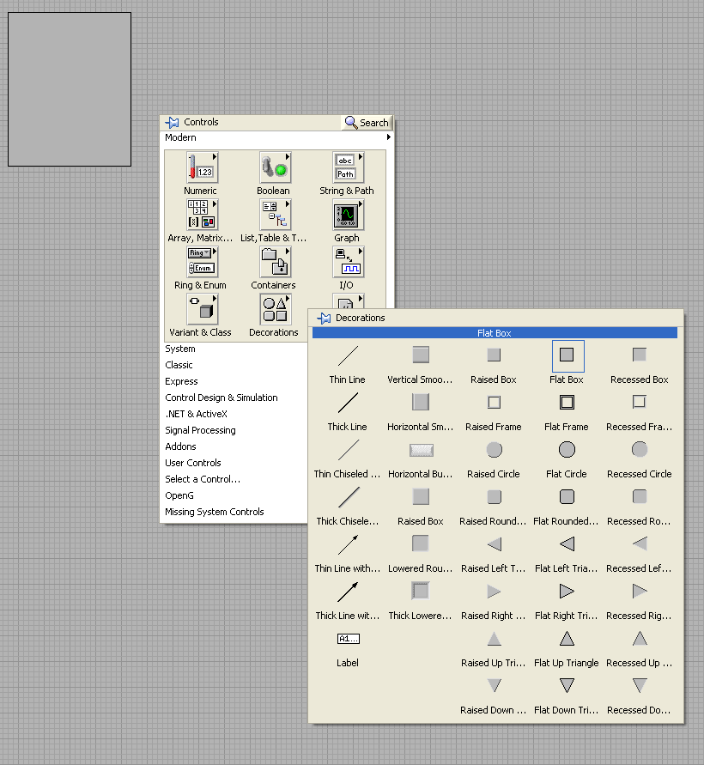The image size is (704, 765).
Task: Select the gray box on front panel
Action: pyautogui.click(x=70, y=89)
